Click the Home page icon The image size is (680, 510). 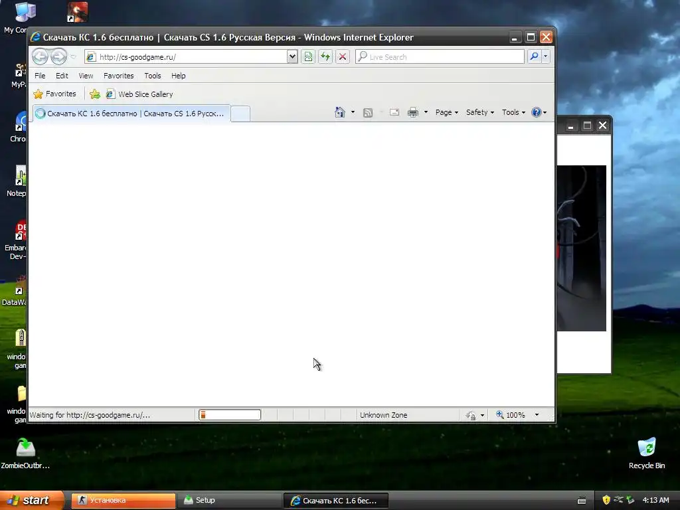pos(339,112)
